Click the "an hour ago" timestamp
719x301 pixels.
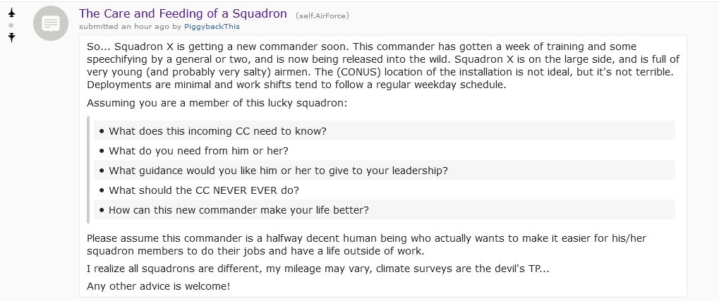145,27
